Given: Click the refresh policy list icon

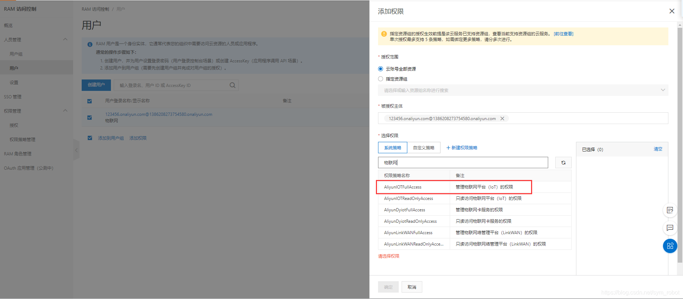Looking at the screenshot, I should [x=563, y=163].
